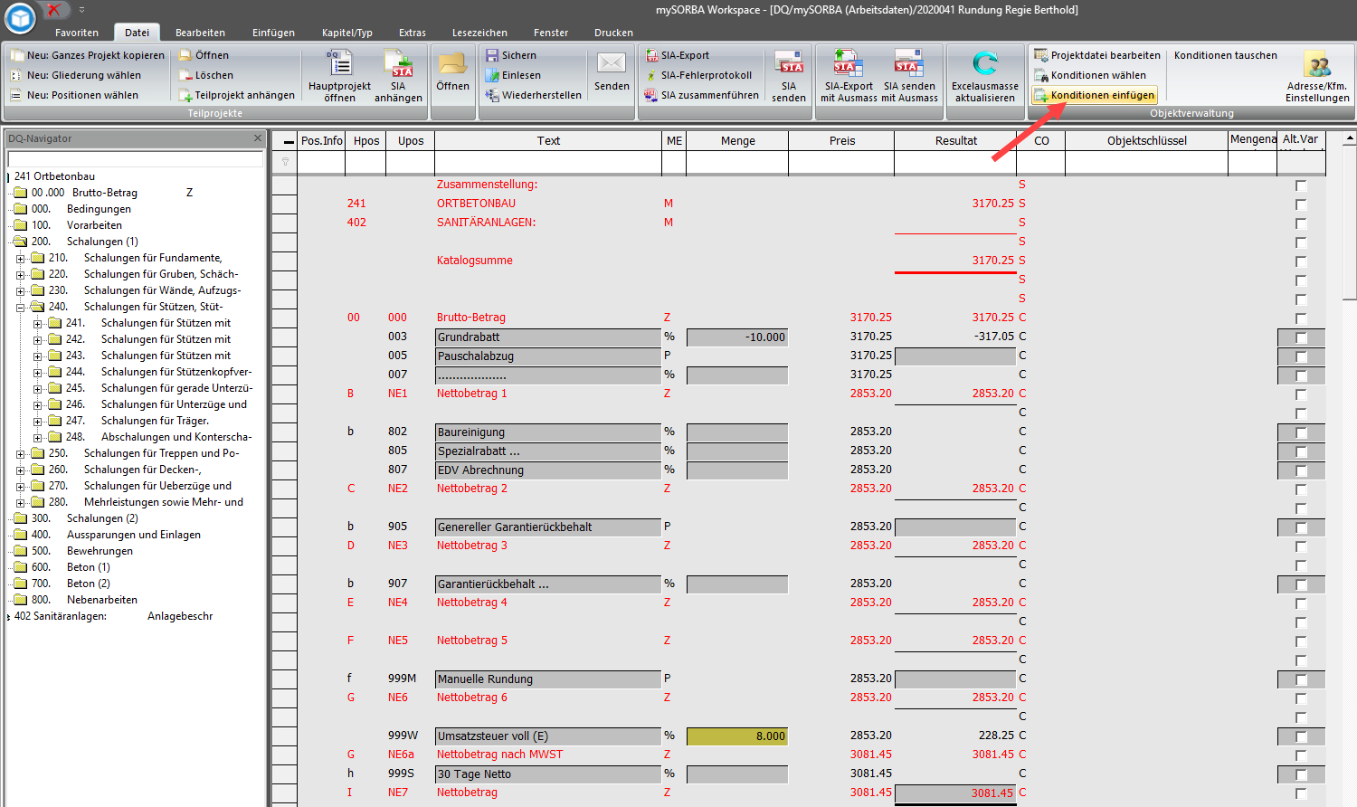Image resolution: width=1357 pixels, height=807 pixels.
Task: Open project with the Öffnen folder icon
Action: coord(452,65)
